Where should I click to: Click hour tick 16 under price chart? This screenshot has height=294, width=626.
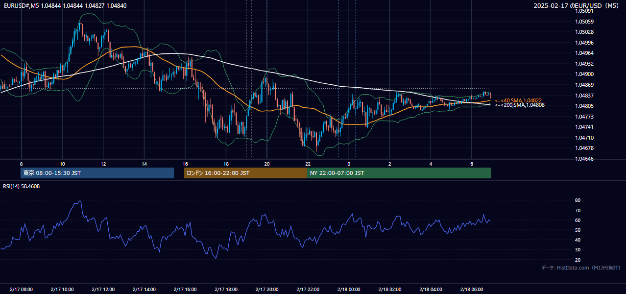click(x=185, y=164)
